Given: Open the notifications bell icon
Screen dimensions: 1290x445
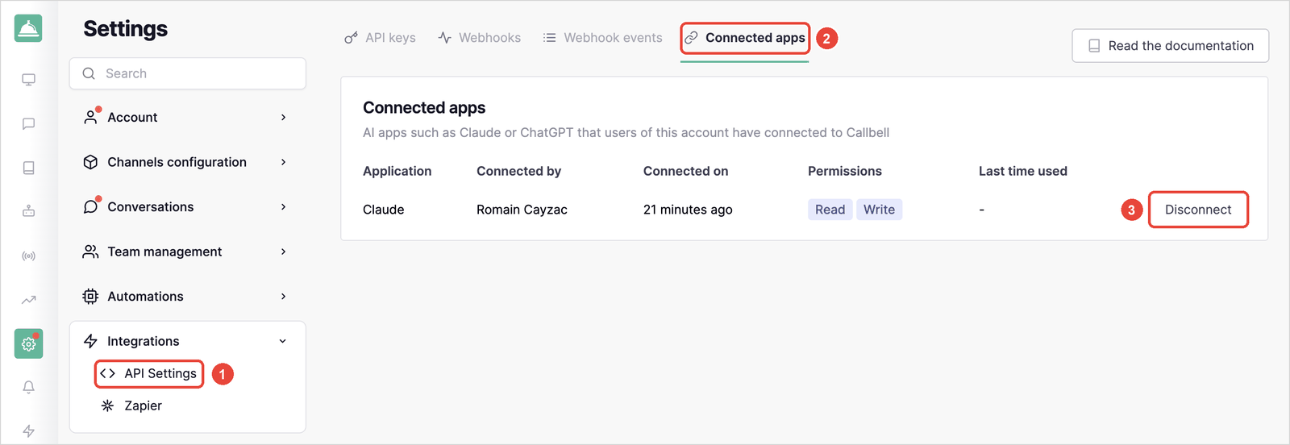Looking at the screenshot, I should (28, 387).
